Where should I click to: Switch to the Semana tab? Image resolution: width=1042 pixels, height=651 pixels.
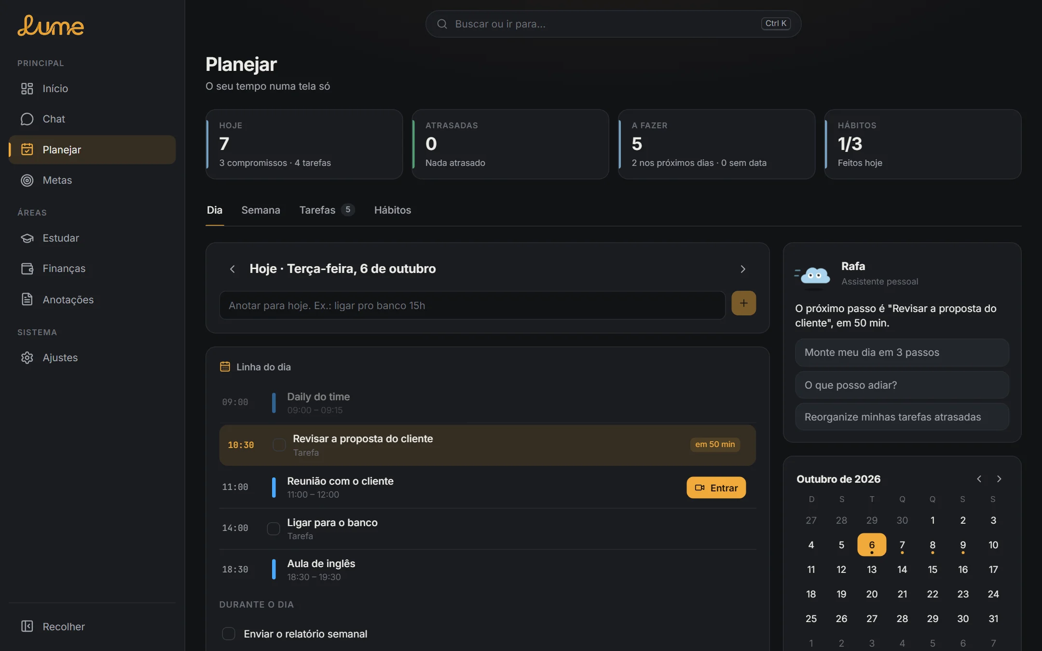(260, 210)
